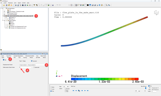Viewport: 161px width, 96px height.
Task: Uncheck the Use checkbox in Deform tab
Action: (4, 60)
